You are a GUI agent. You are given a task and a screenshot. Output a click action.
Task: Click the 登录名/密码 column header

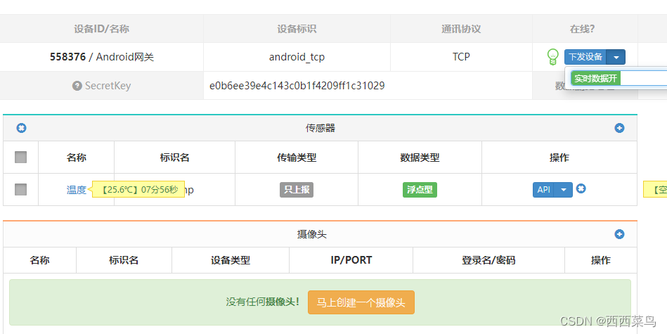tap(488, 260)
